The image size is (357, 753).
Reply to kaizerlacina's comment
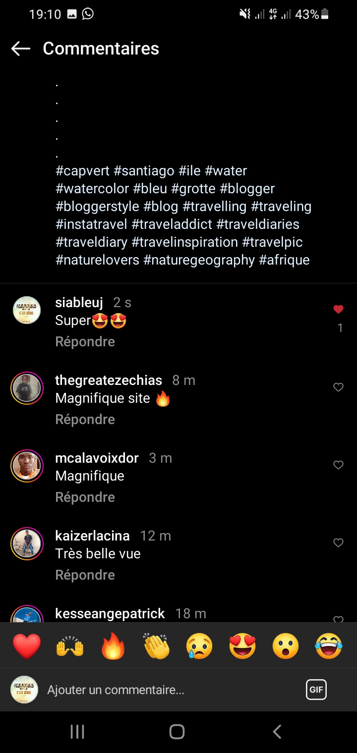[x=85, y=575]
